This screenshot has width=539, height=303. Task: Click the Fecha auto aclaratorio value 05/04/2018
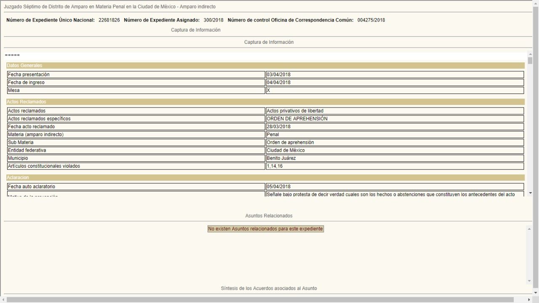tap(395, 187)
